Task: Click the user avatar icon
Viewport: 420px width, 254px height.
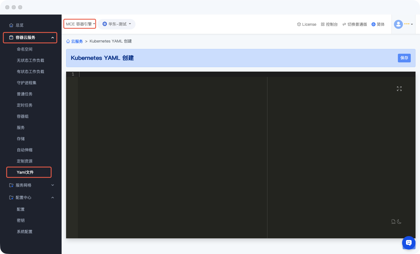Action: point(398,24)
